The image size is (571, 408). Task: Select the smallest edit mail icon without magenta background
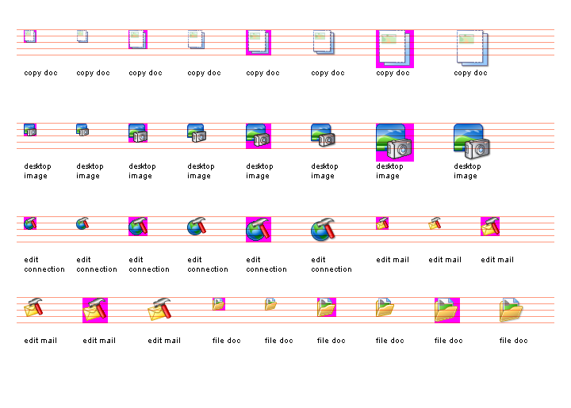coord(435,223)
